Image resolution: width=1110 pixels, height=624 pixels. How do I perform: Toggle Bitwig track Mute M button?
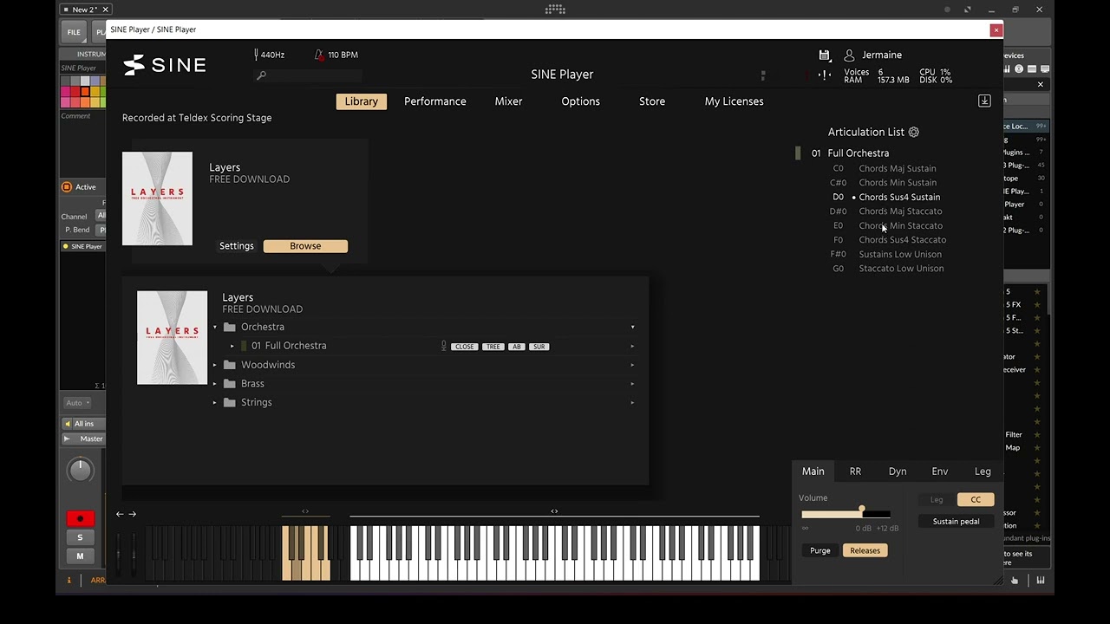[80, 556]
